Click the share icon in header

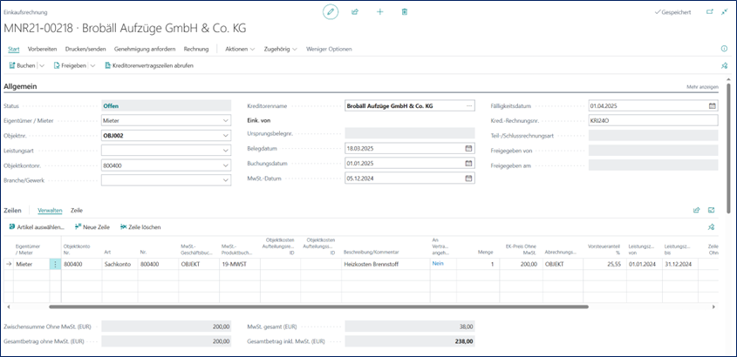(x=355, y=12)
